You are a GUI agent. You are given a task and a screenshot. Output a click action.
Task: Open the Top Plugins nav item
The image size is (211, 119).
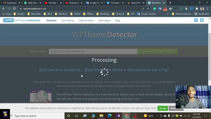(105, 20)
